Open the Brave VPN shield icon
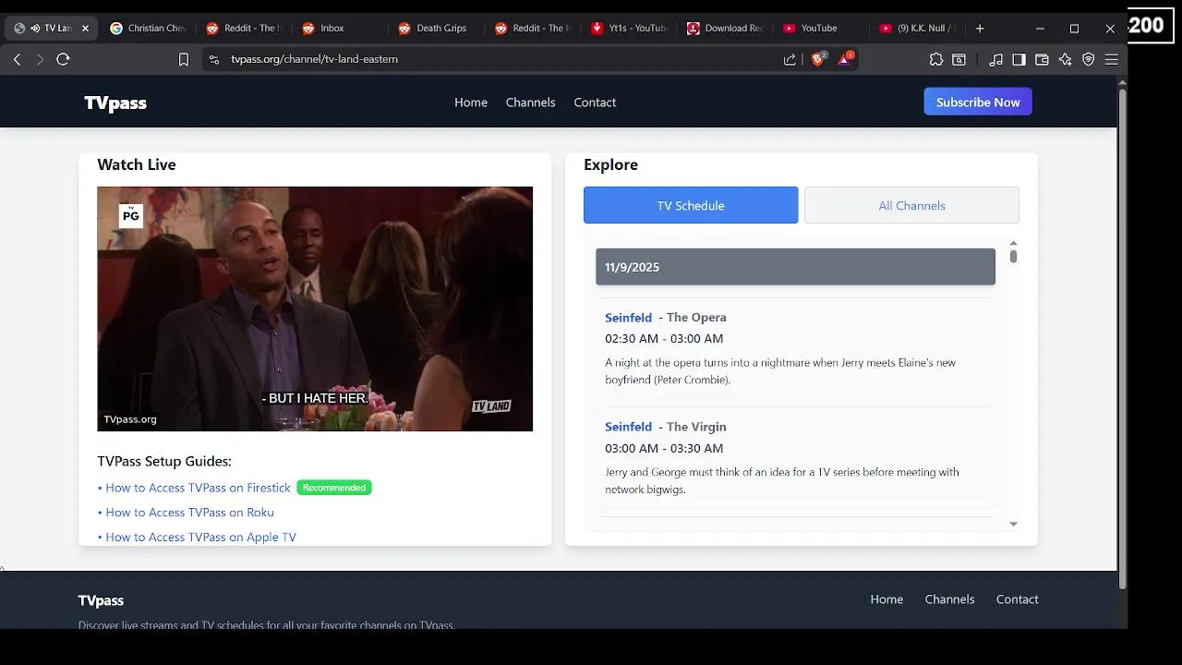 (x=1089, y=59)
